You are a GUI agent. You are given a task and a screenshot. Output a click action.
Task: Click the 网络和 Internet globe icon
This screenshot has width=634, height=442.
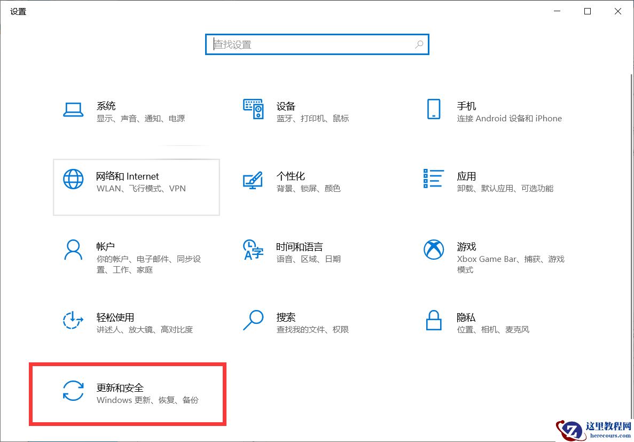point(73,179)
